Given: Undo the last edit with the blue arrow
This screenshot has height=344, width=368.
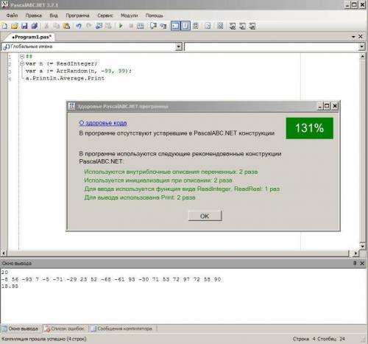Looking at the screenshot, I should click(79, 26).
